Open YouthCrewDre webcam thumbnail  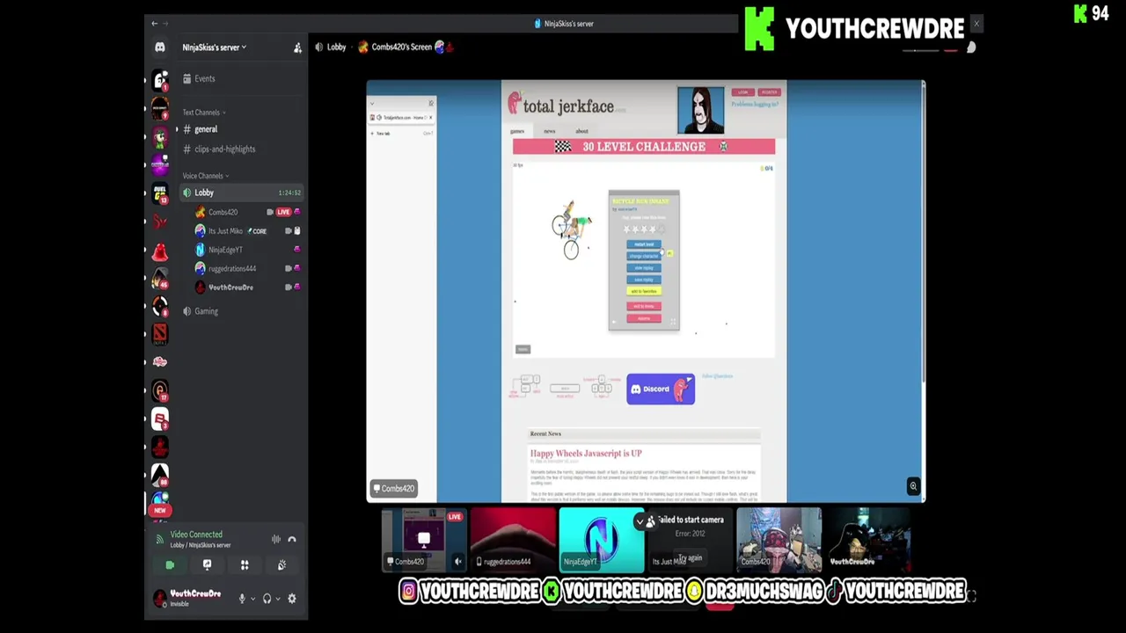point(867,540)
